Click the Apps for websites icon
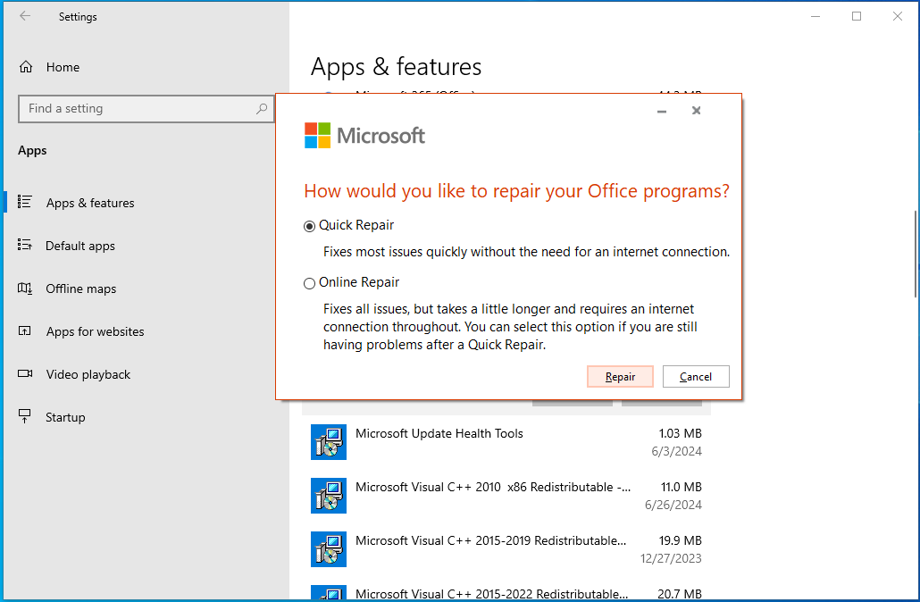 [x=25, y=331]
